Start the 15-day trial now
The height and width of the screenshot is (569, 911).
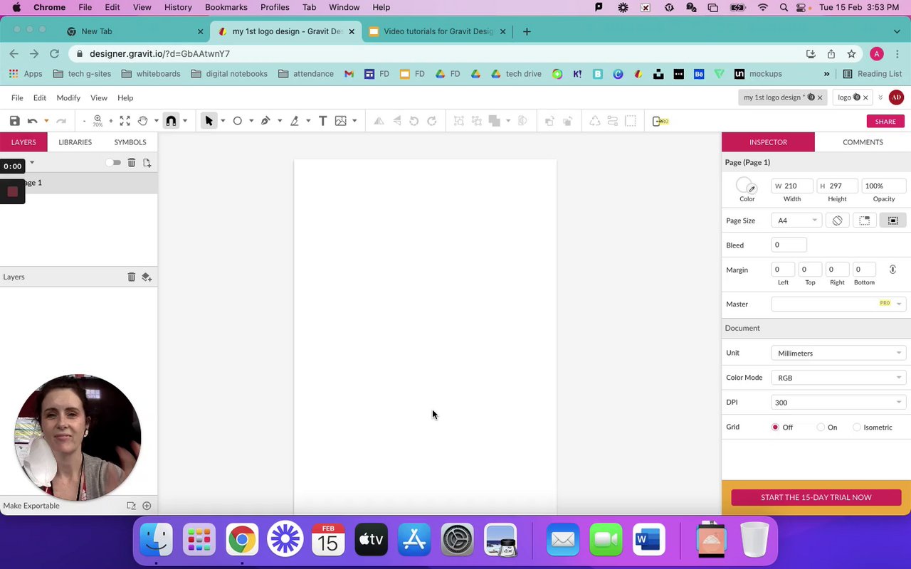coord(816,497)
